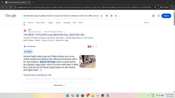Sign in to a Google account
Image resolution: width=175 pixels, height=98 pixels.
[x=166, y=16]
